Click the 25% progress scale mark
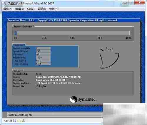The width and height of the screenshot is (147, 125). click(x=44, y=38)
